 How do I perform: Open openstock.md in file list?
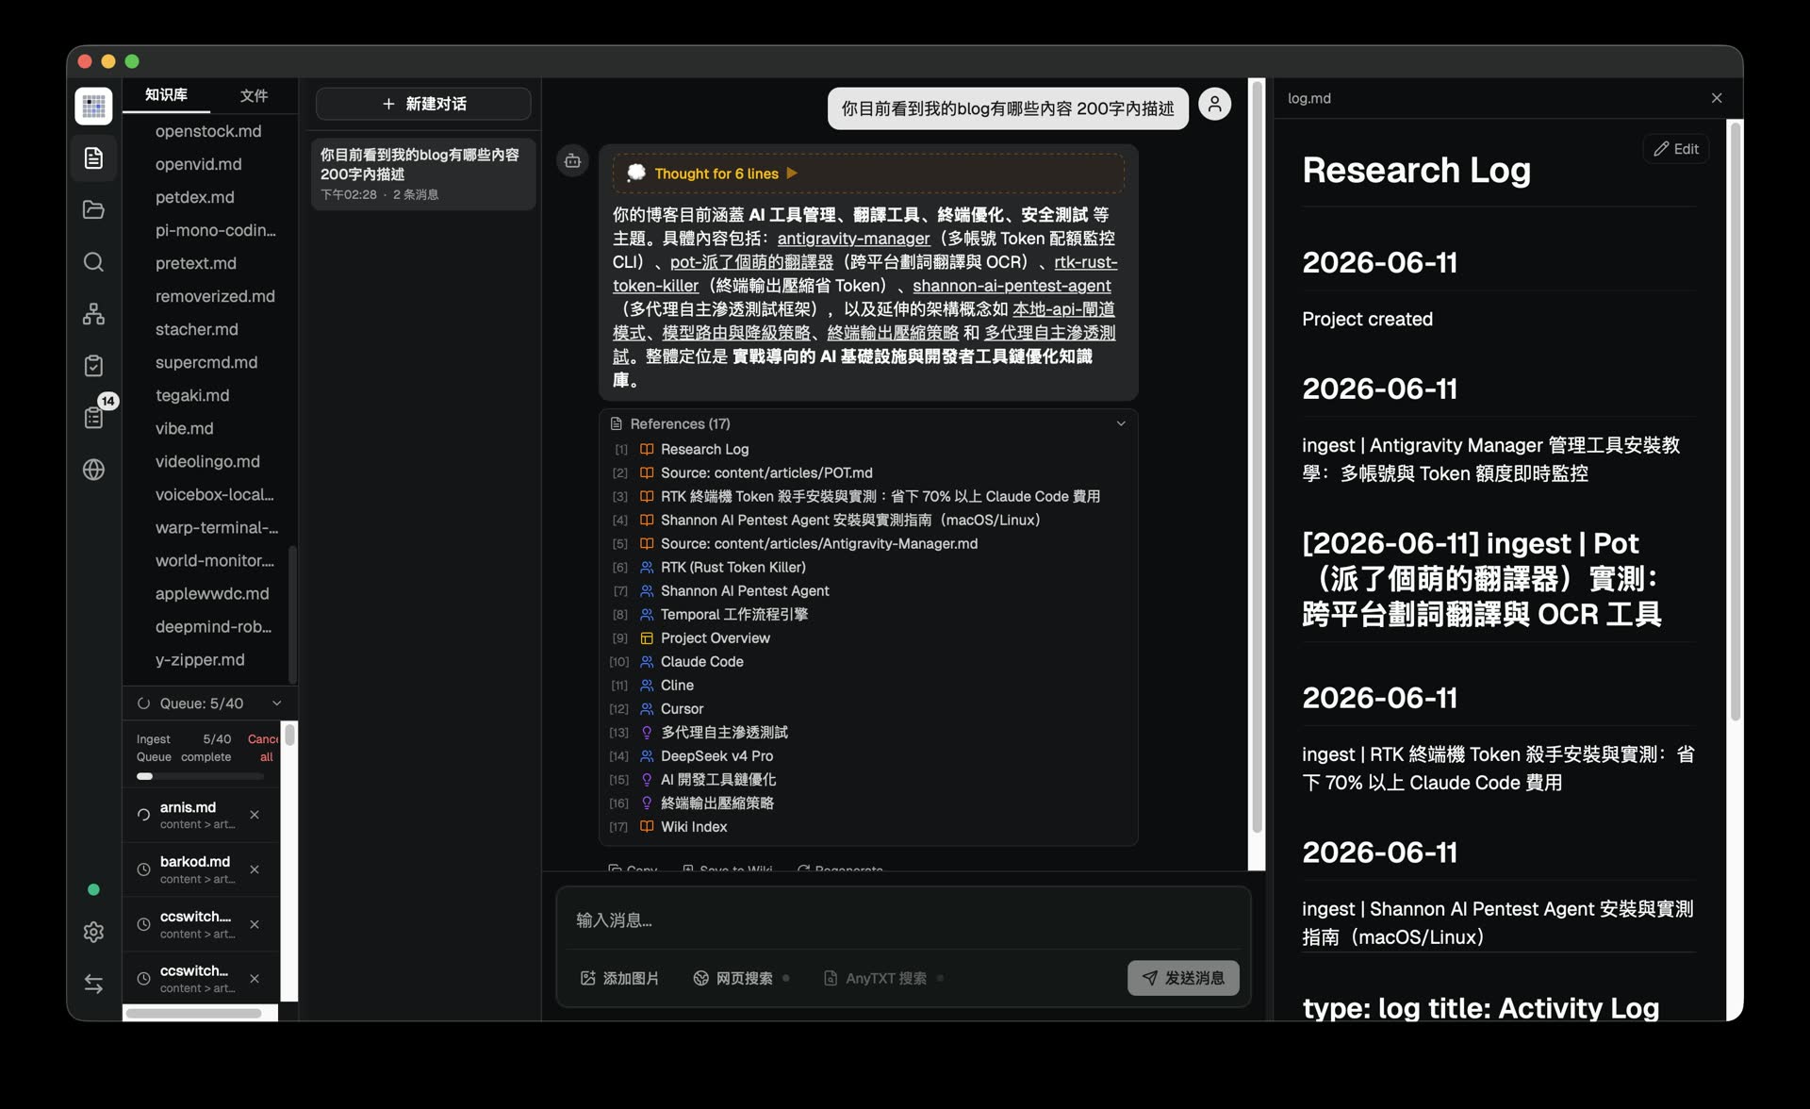208,131
